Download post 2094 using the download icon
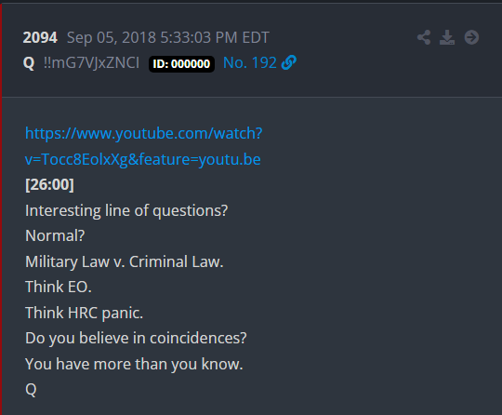This screenshot has width=502, height=415. [x=447, y=37]
